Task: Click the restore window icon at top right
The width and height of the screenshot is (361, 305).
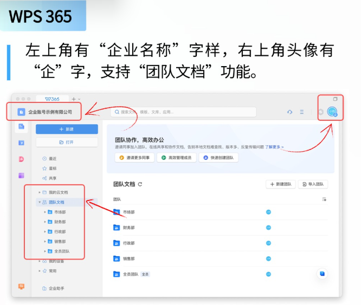Action: tap(335, 99)
